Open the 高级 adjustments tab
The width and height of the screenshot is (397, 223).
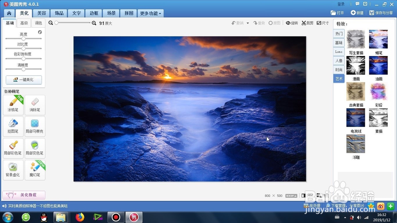tap(24, 23)
